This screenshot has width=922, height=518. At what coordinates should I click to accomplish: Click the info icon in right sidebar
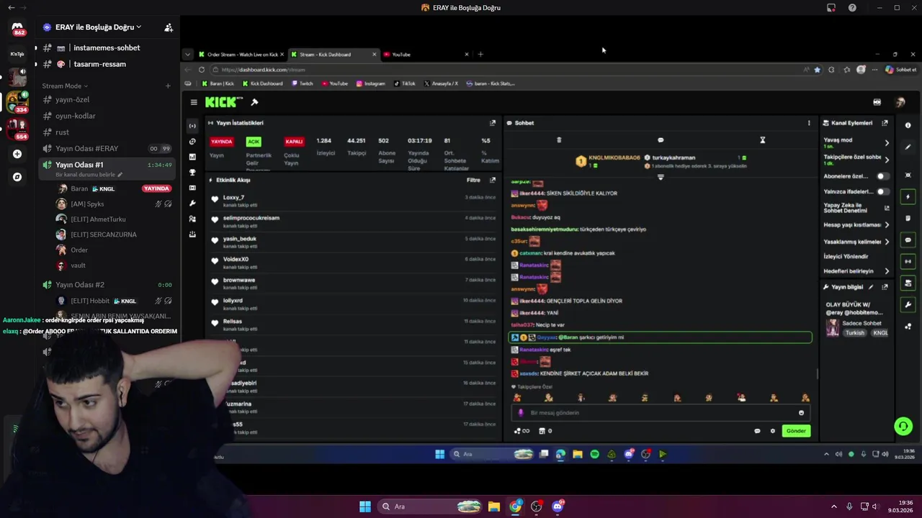tap(908, 125)
